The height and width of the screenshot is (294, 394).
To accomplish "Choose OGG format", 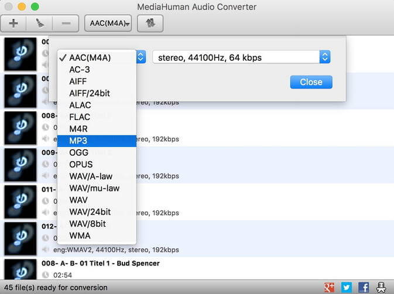I will coord(97,152).
